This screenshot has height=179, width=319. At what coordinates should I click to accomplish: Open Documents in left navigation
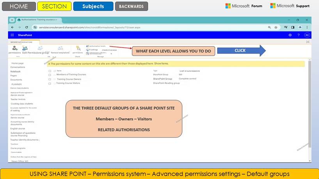coord(16,80)
